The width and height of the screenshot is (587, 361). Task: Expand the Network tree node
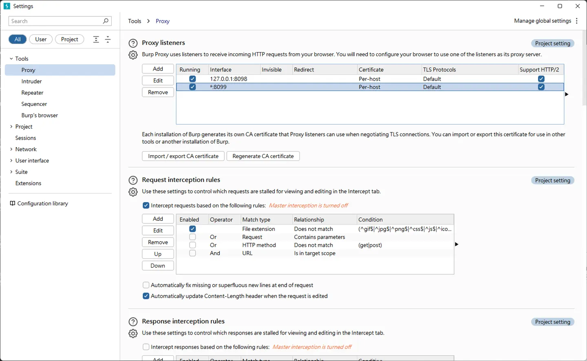(x=11, y=150)
